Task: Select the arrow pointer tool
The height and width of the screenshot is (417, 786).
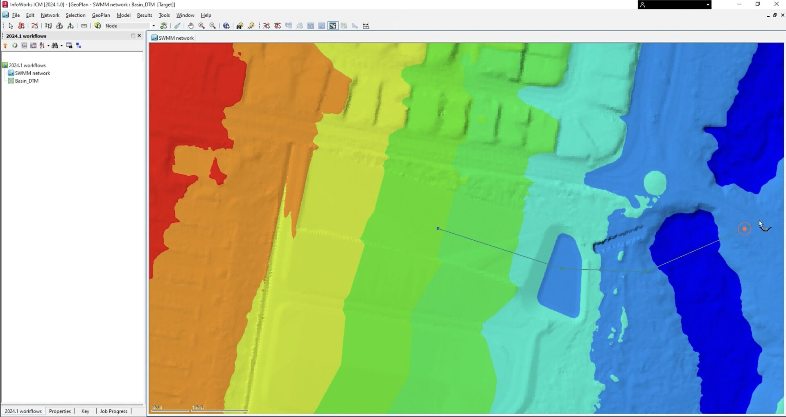Action: pos(11,26)
